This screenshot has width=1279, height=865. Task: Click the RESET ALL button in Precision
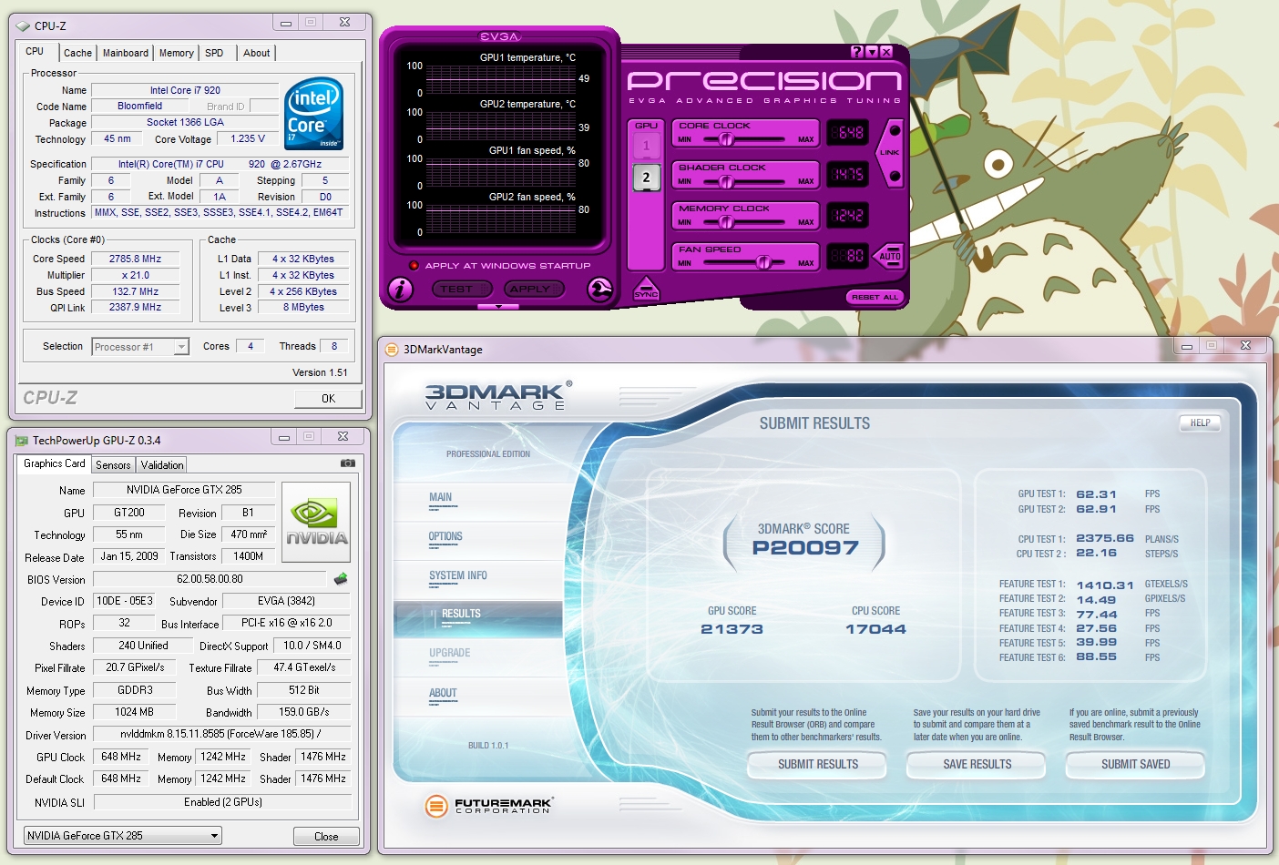tap(875, 297)
